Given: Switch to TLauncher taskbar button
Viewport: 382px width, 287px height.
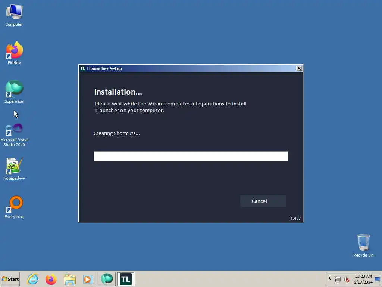Looking at the screenshot, I should 125,279.
